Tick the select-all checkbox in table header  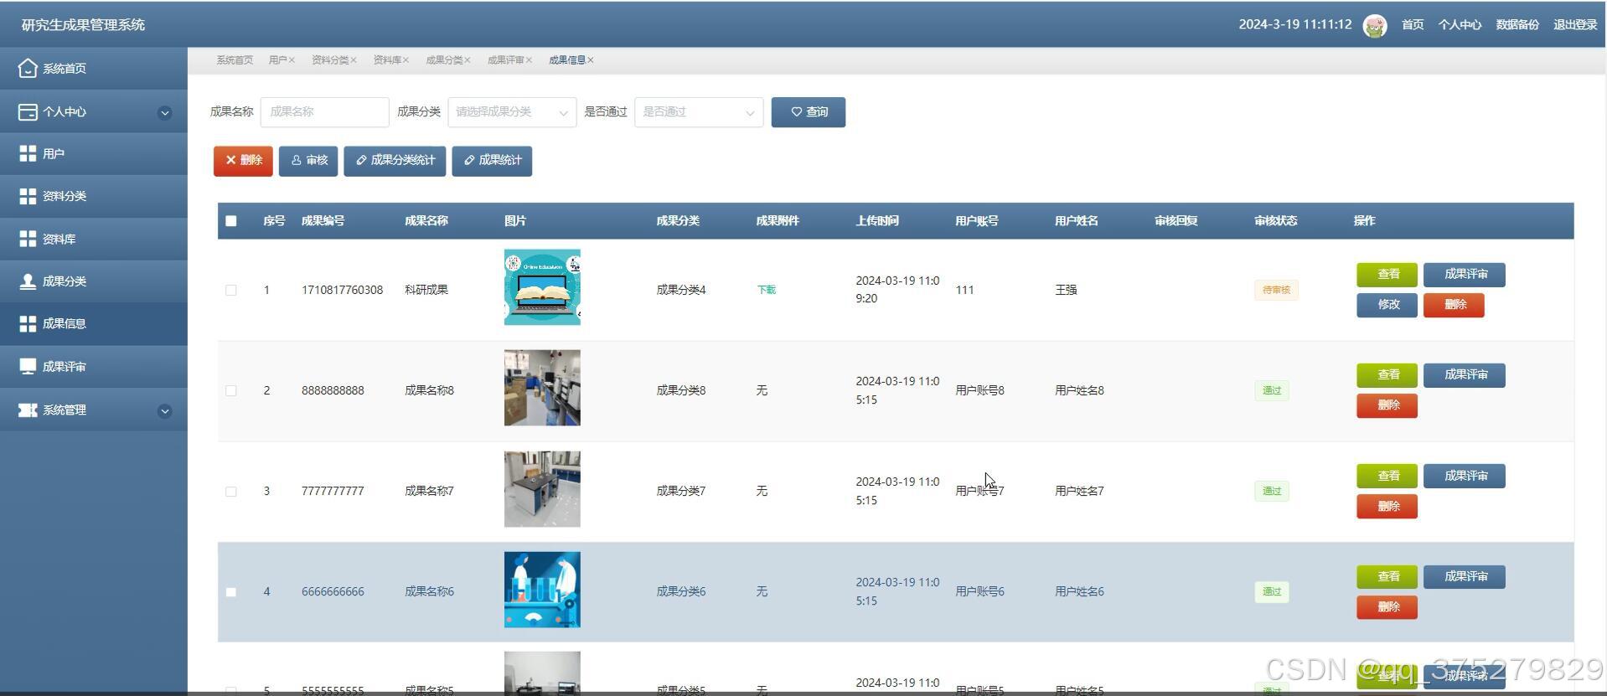click(x=231, y=221)
